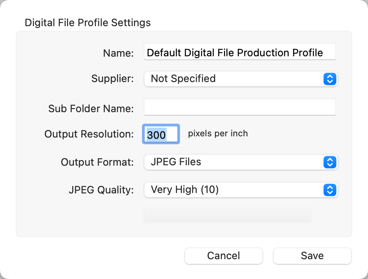Click the 'Digital File Profile Settings' heading
This screenshot has width=368, height=279.
tap(88, 22)
